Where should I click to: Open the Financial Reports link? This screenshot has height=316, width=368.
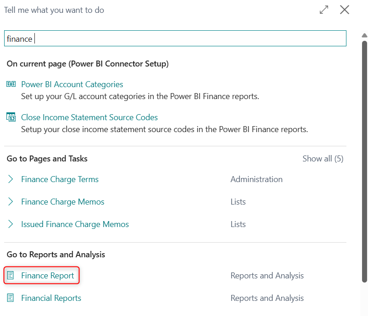pos(51,298)
